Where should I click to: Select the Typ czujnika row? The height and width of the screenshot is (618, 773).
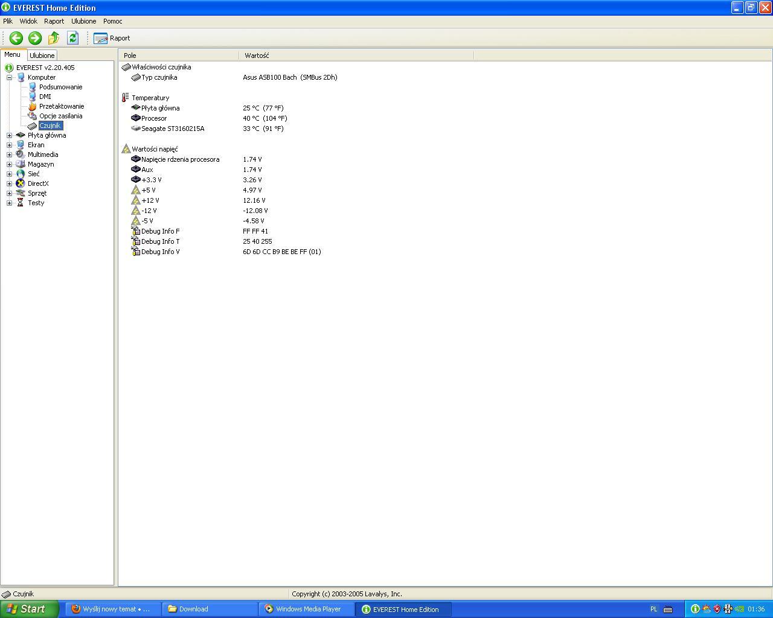coord(296,77)
